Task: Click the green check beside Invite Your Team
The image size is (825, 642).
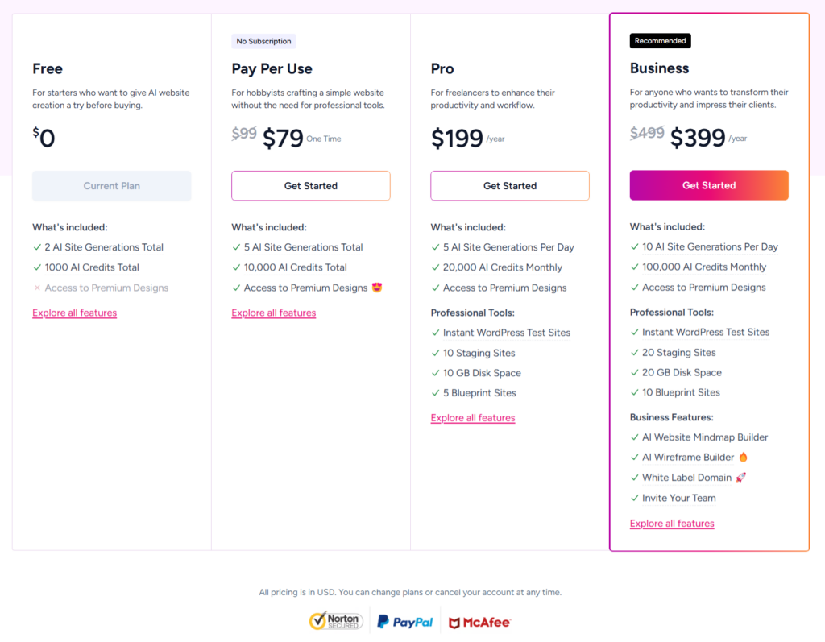Action: click(634, 498)
